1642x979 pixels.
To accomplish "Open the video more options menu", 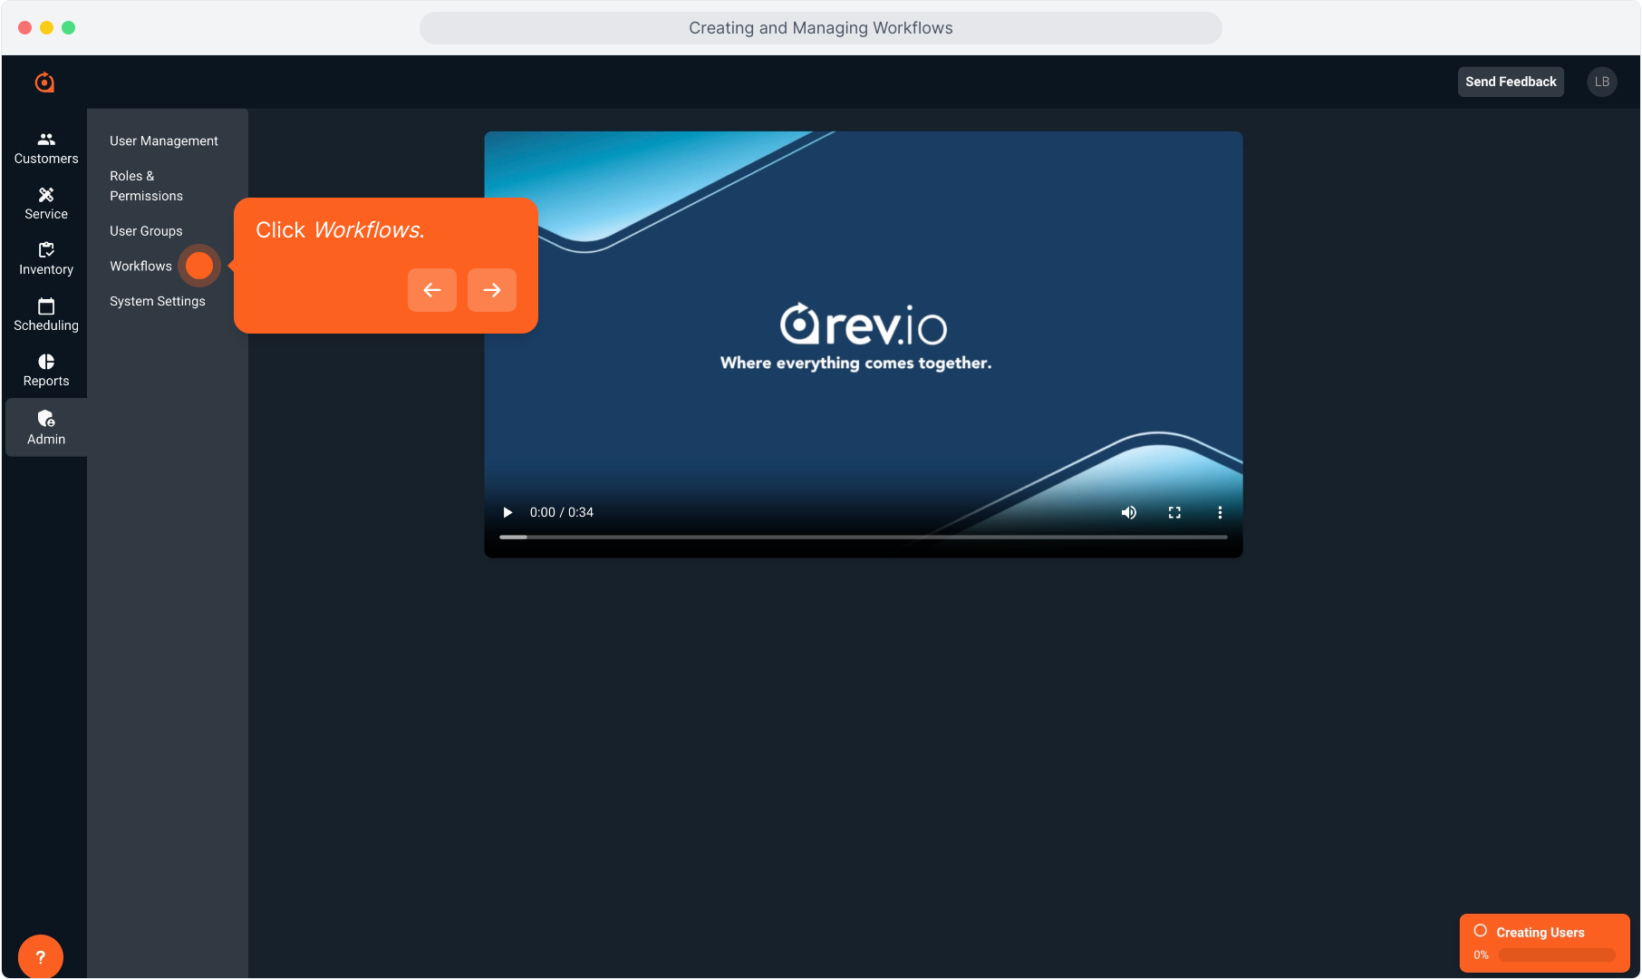I will pyautogui.click(x=1220, y=512).
